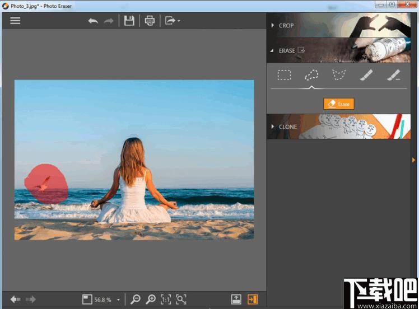Print the current photo
419x309 pixels.
coord(150,21)
